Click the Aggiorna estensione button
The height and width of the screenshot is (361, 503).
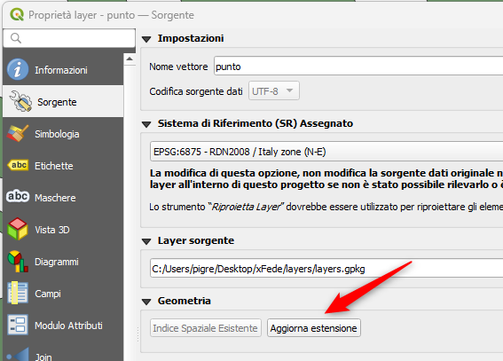pos(314,328)
